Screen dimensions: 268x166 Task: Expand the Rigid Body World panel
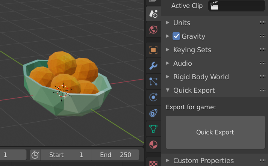168,77
